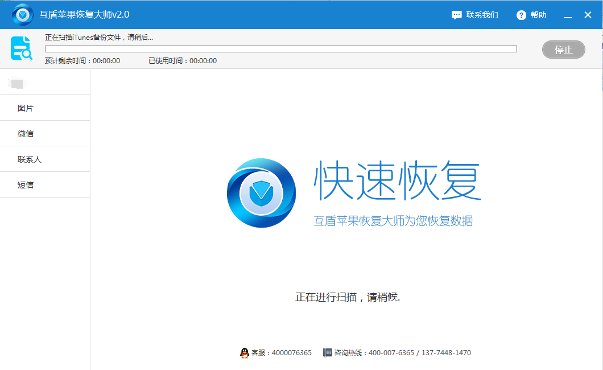Screen dimensions: 603x370
Task: Click the hotline number 400-007-6365
Action: click(x=391, y=353)
